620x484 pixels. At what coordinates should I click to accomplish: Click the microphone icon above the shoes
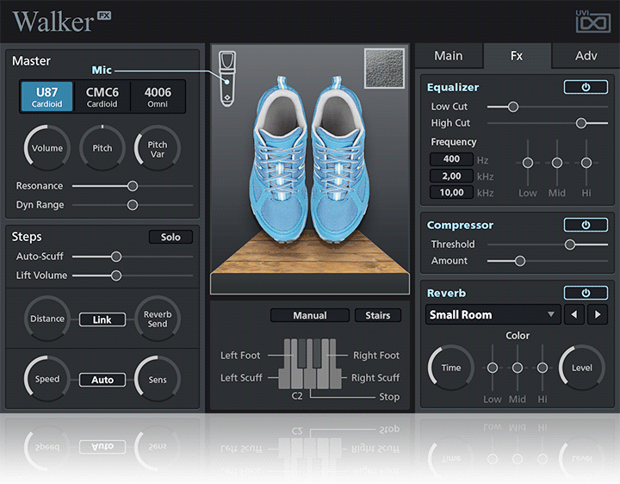click(x=227, y=78)
